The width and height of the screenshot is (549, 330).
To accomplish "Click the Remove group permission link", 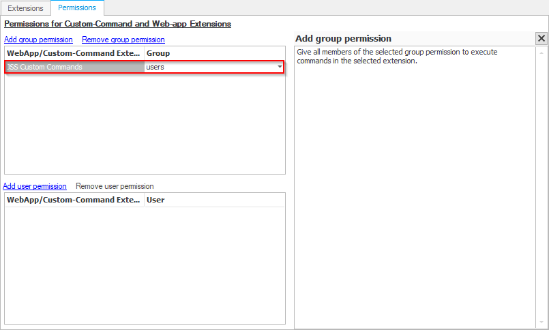I will [x=123, y=40].
